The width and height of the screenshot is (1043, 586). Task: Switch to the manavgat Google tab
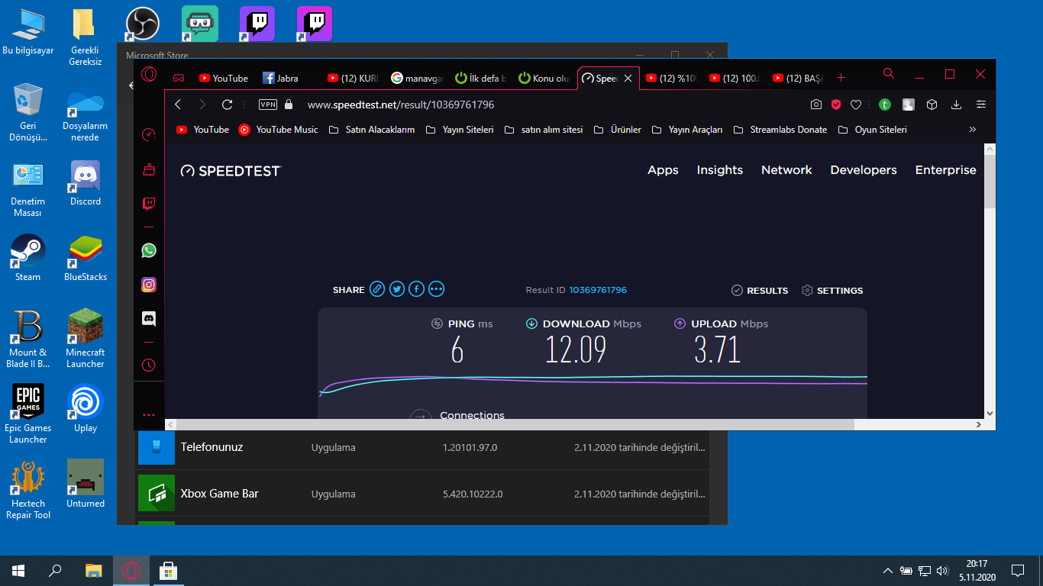[x=415, y=78]
